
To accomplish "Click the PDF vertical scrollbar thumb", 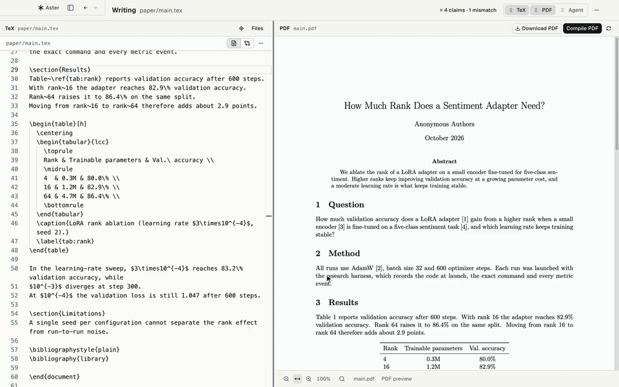I will (x=616, y=94).
